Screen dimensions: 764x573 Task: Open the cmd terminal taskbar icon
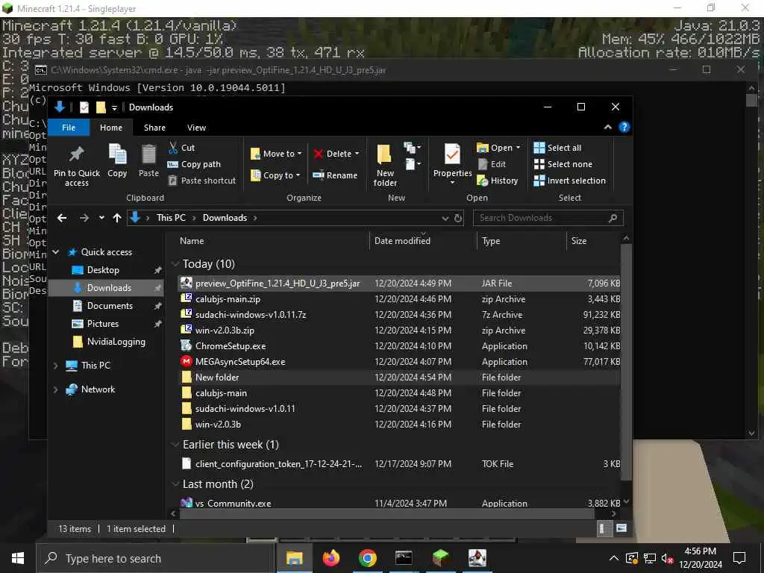tap(404, 558)
